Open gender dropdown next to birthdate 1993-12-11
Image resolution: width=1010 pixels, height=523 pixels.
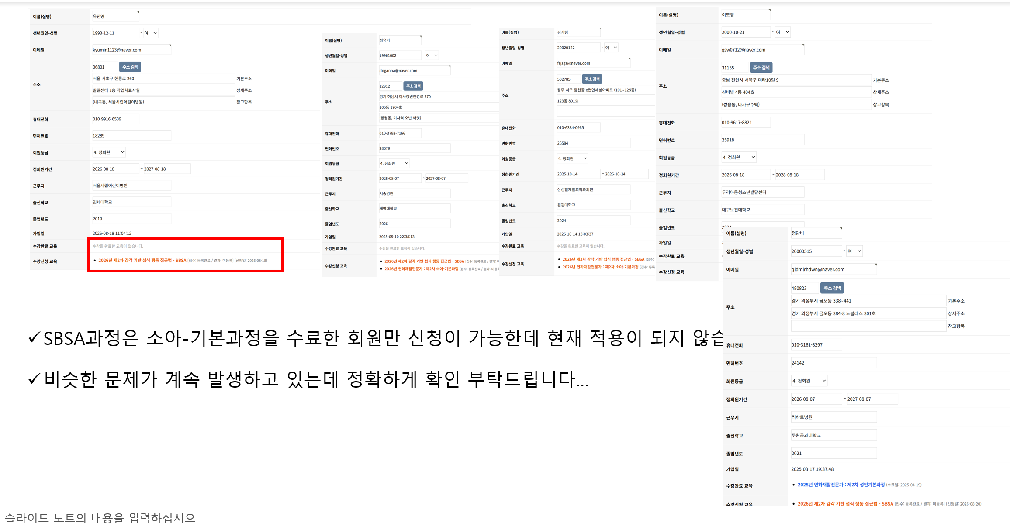pos(150,33)
